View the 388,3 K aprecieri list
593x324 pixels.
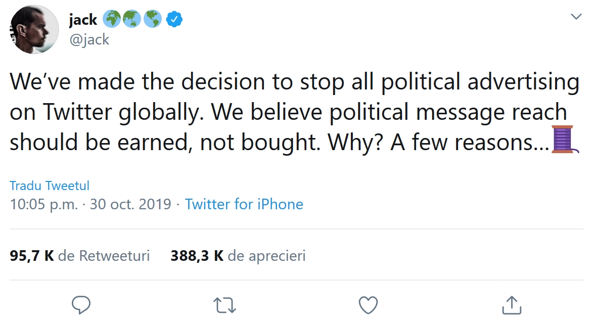pos(238,256)
